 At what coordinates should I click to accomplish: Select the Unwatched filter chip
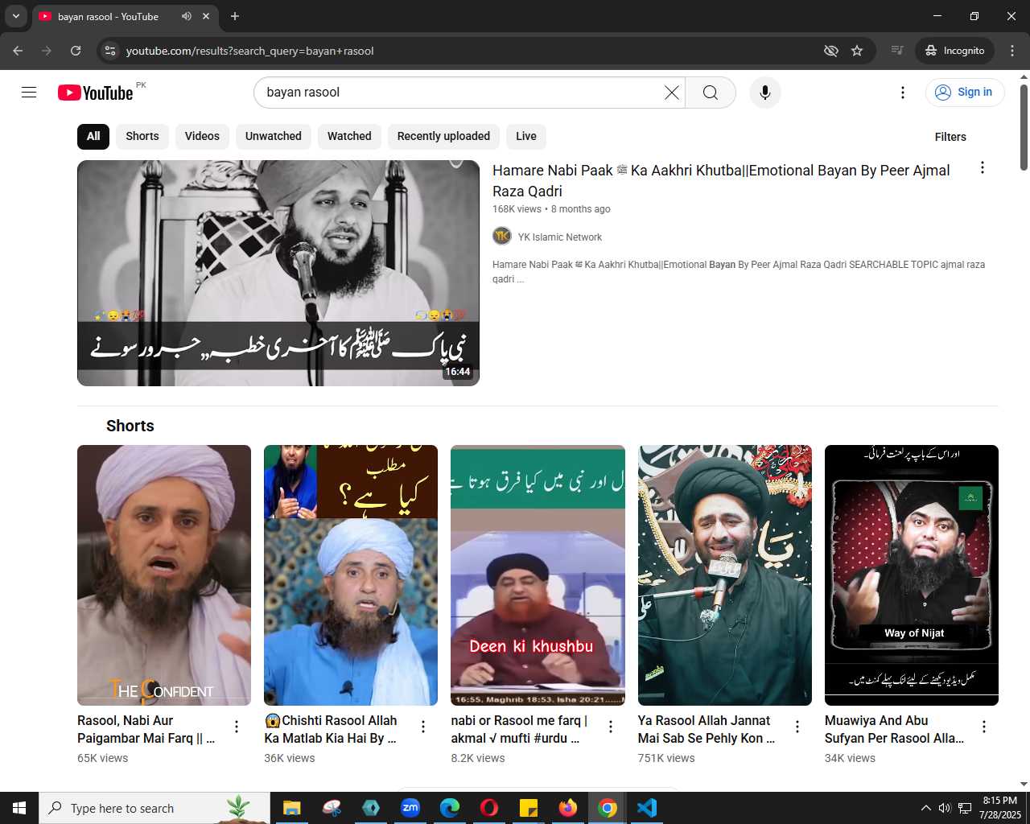[x=274, y=136]
